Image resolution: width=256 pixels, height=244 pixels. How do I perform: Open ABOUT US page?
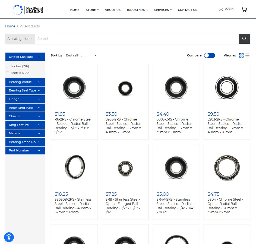113,10
